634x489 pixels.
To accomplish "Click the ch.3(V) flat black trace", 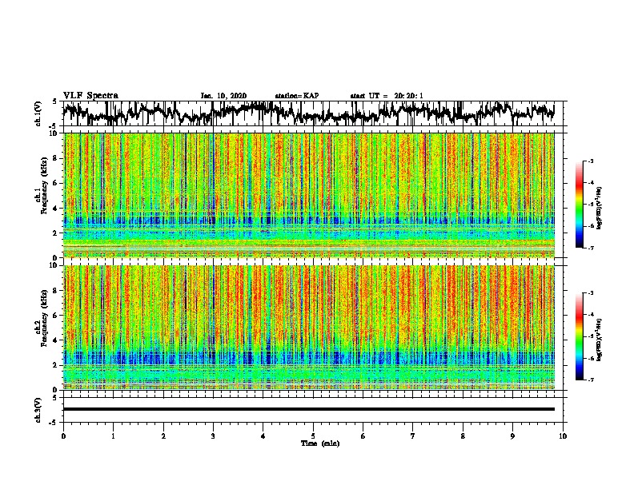I will click(x=309, y=409).
